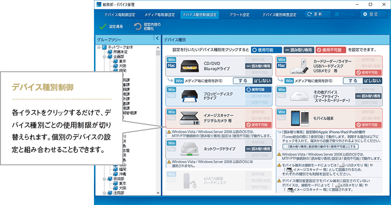
Task: Check the 「読み取り専用」設定時の動作を「使用不可能」にする box
Action: [285, 147]
